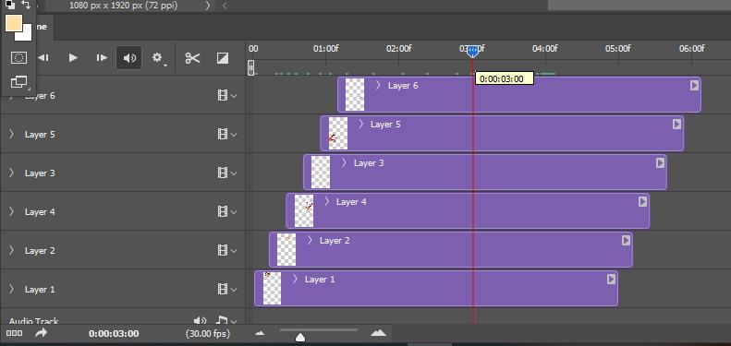Select the Layer 6 clip thumbnail
This screenshot has width=731, height=346.
[355, 94]
